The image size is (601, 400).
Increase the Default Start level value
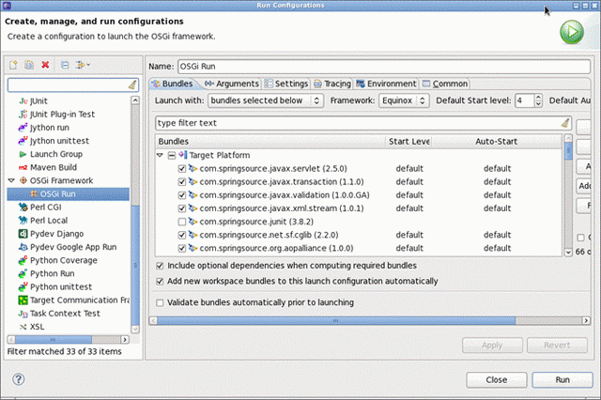click(538, 98)
